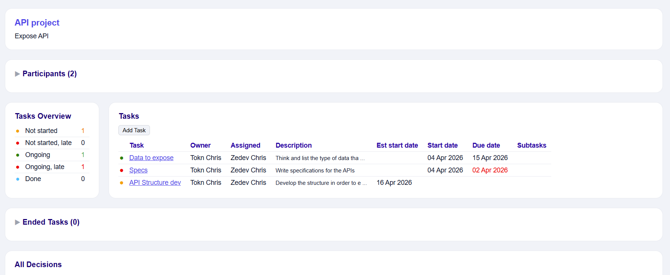Expand the Ended Tasks section triangle
Viewport: 670px width, 275px height.
pos(17,222)
